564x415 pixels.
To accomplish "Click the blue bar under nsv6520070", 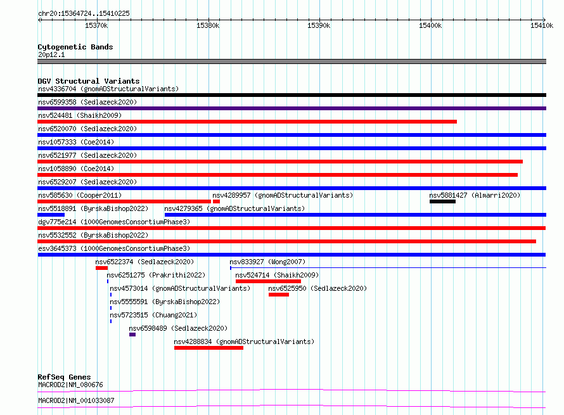I will coord(292,135).
